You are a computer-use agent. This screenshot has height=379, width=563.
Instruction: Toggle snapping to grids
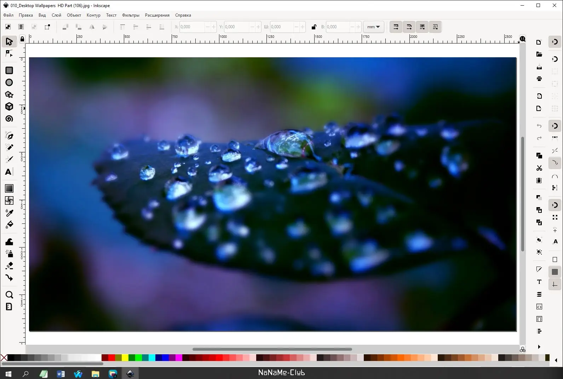point(555,272)
